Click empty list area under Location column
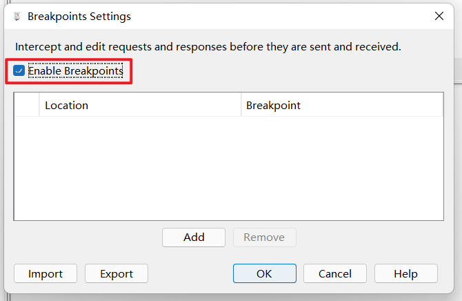The width and height of the screenshot is (462, 301). click(x=140, y=168)
